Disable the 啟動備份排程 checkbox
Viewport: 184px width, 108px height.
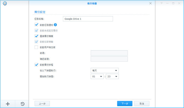(x=36, y=65)
